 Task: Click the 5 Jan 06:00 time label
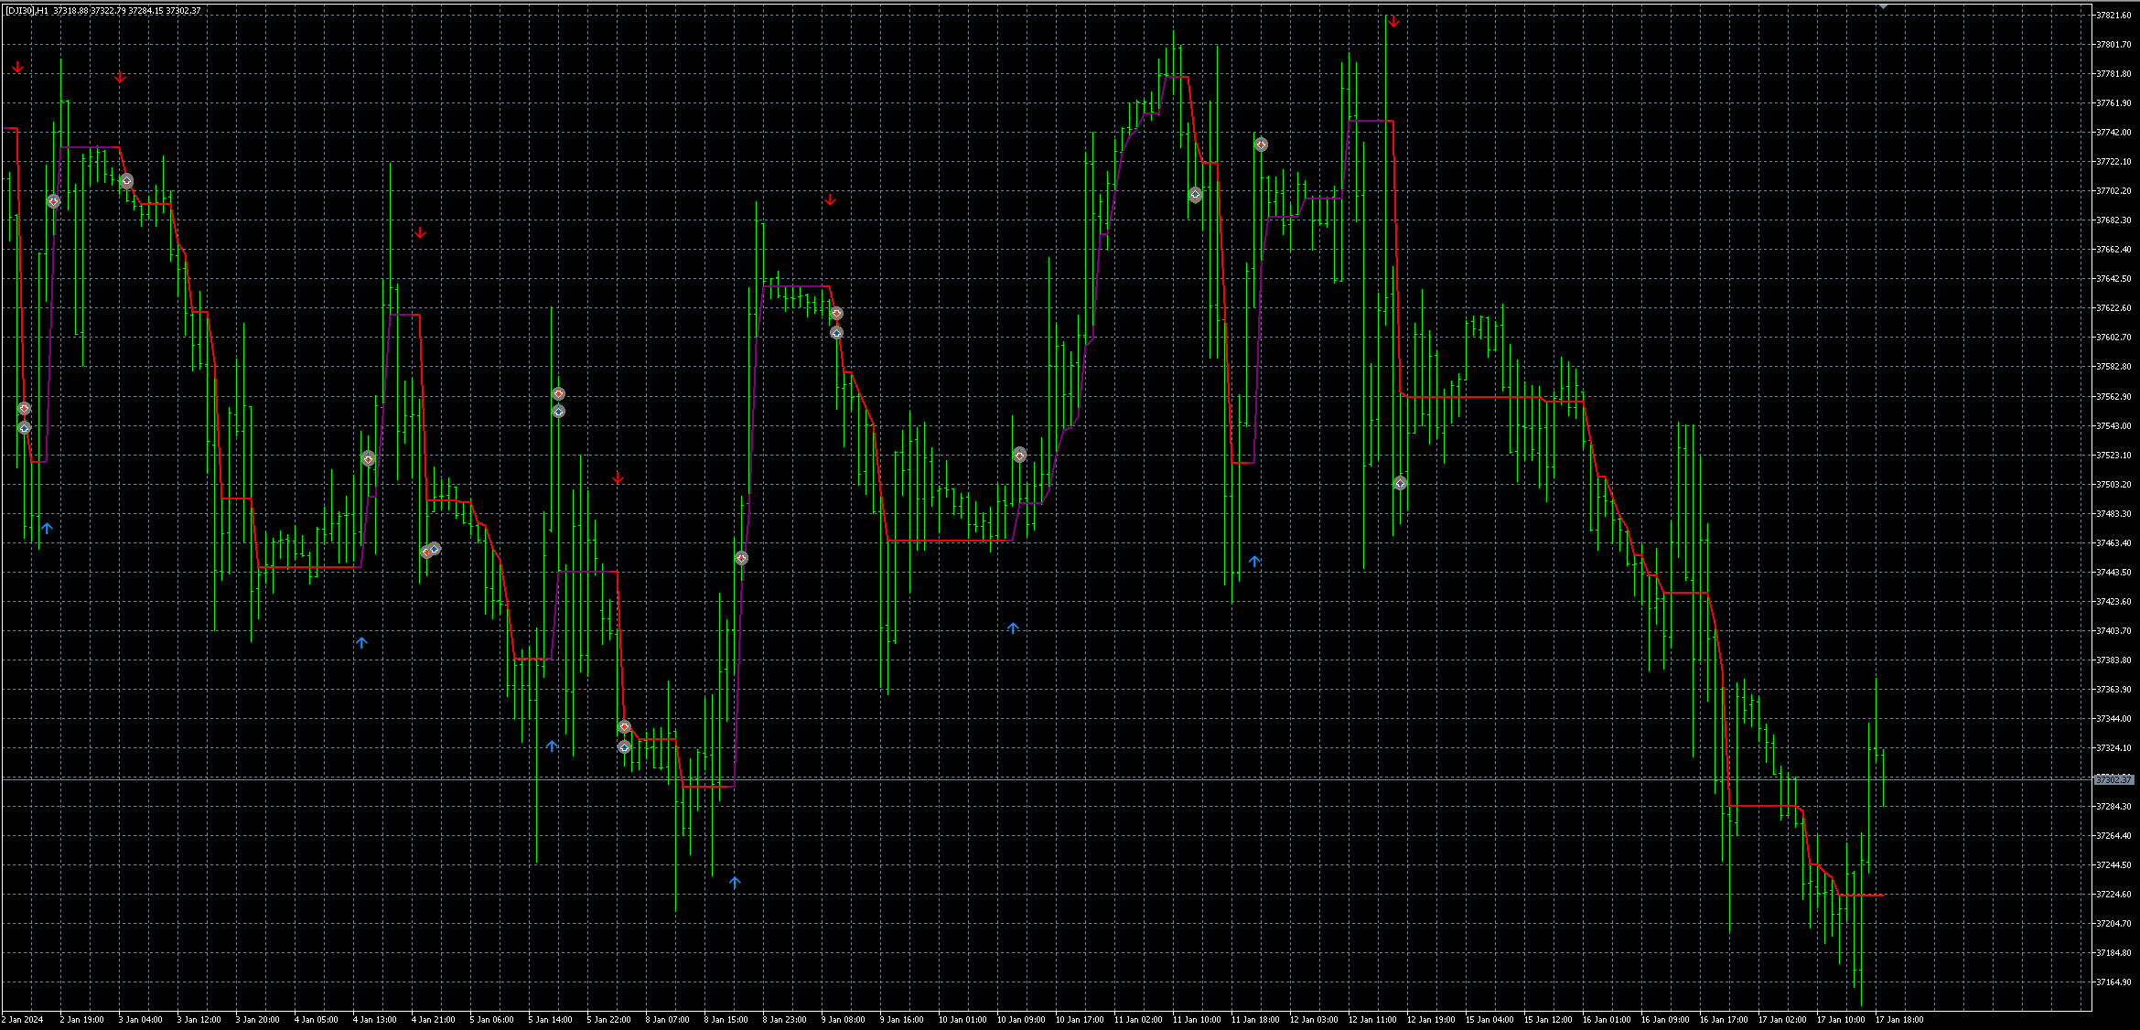(x=491, y=1019)
